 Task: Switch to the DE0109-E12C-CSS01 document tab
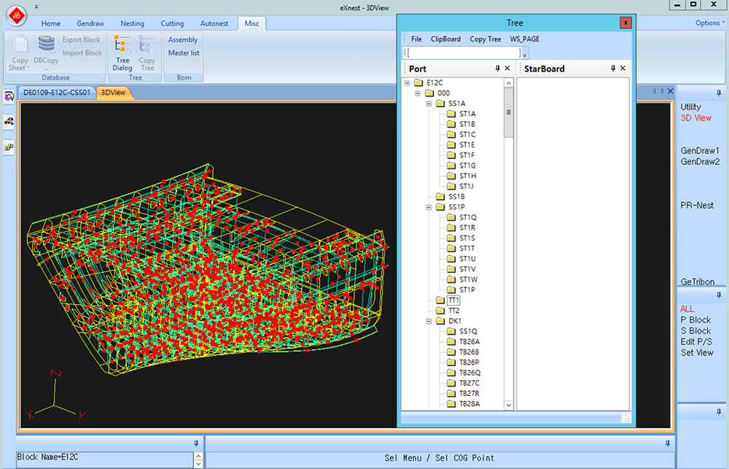pyautogui.click(x=57, y=93)
